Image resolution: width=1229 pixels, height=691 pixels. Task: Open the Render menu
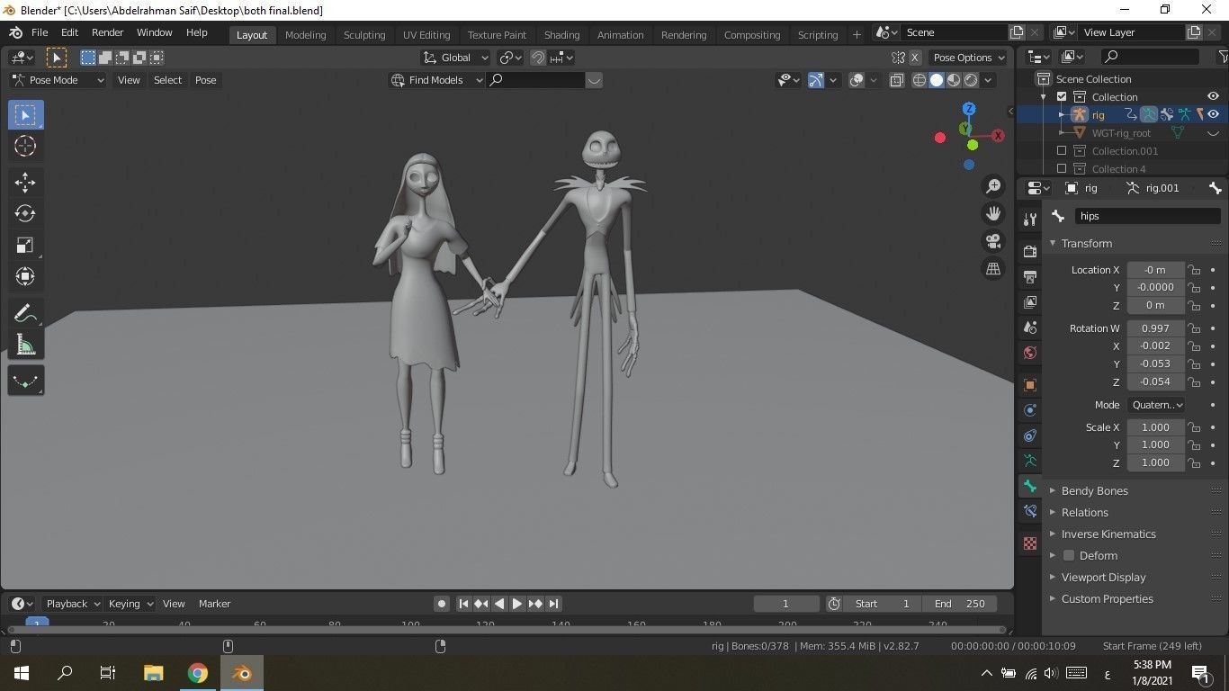point(107,32)
